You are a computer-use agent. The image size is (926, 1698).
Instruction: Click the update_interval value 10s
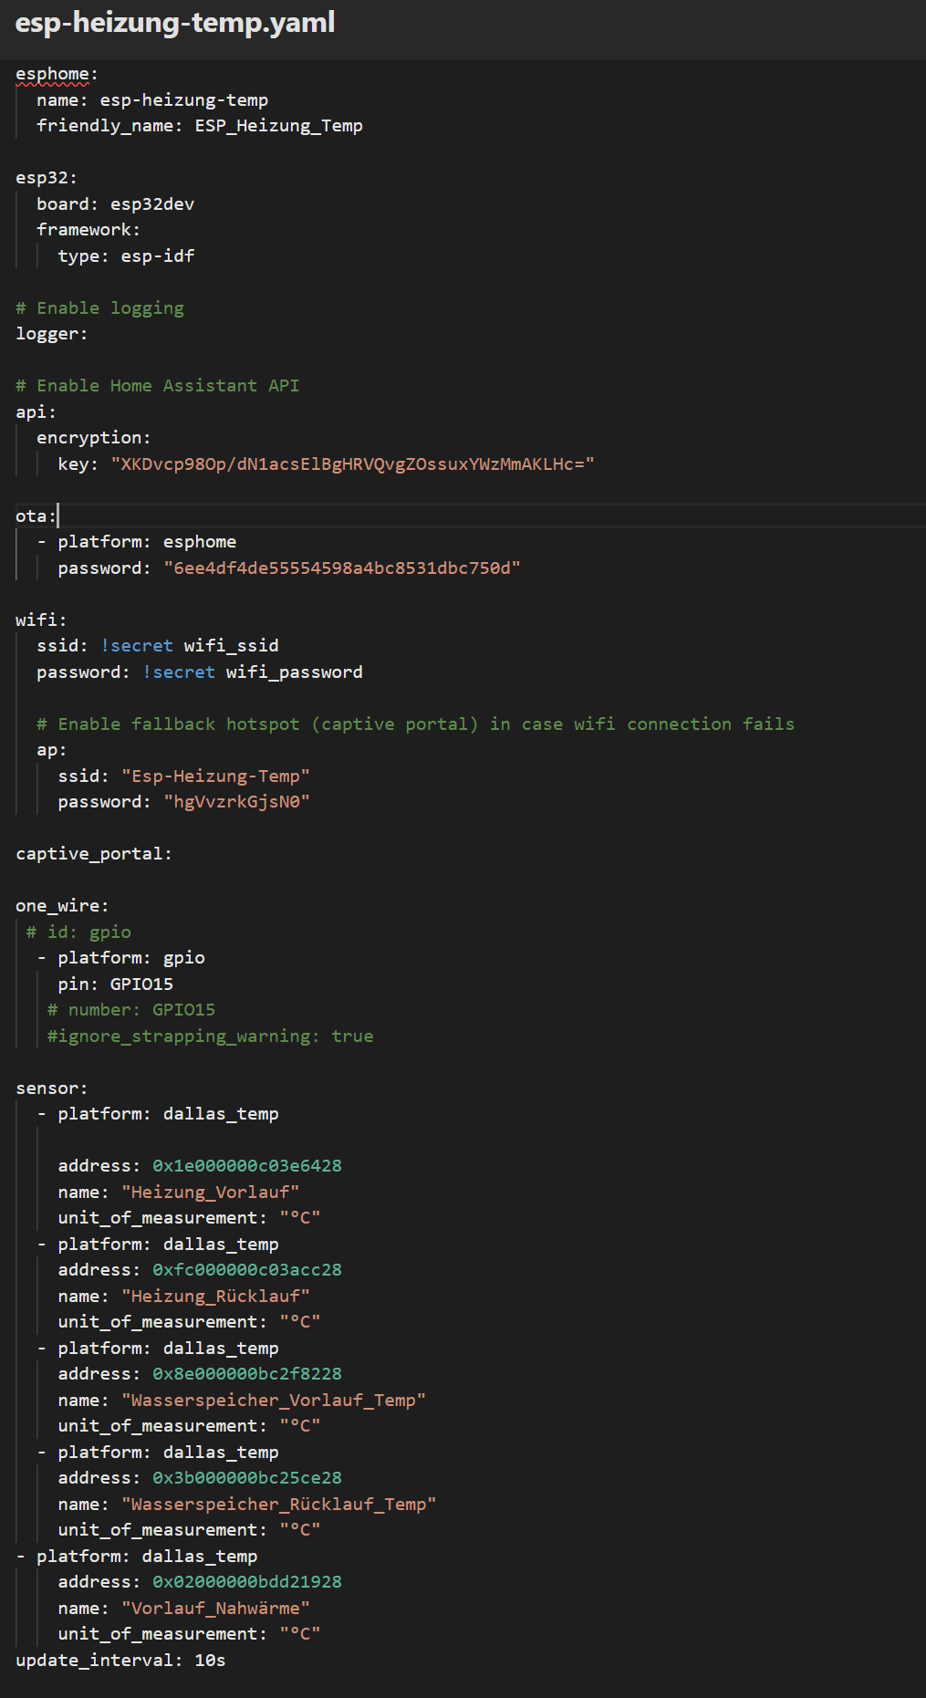tap(210, 1661)
